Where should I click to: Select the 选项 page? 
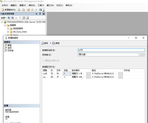(9, 48)
